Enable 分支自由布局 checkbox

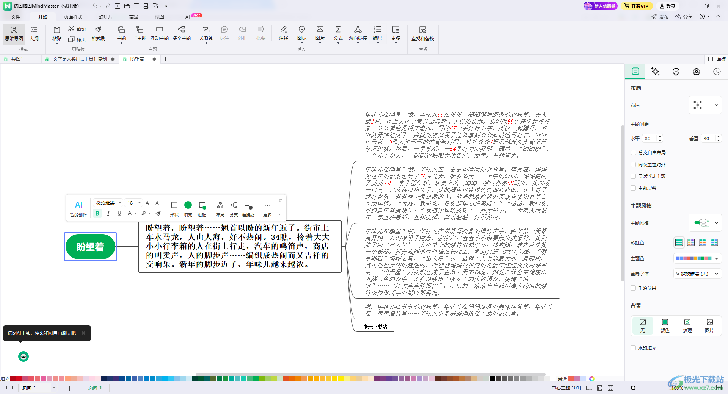click(633, 152)
